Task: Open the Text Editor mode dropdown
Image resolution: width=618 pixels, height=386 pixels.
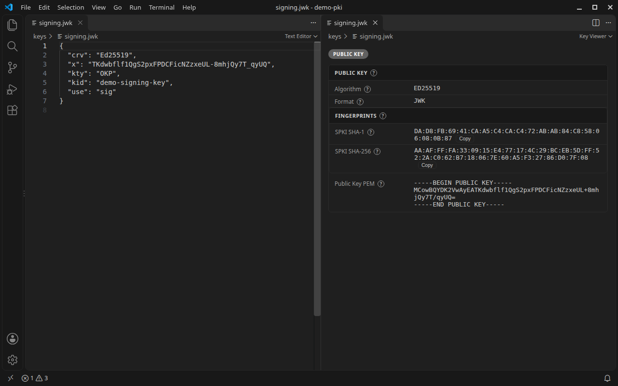Action: 301,36
